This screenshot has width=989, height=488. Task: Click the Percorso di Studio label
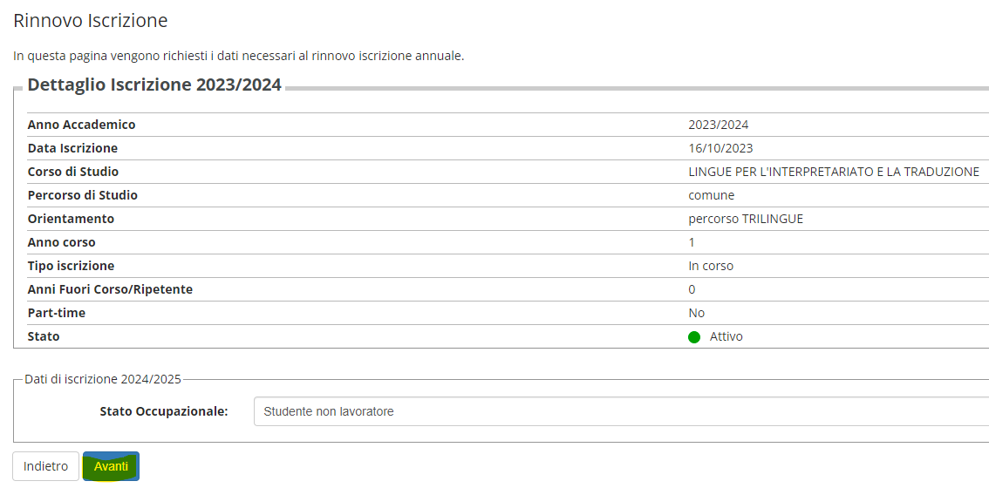pos(82,195)
